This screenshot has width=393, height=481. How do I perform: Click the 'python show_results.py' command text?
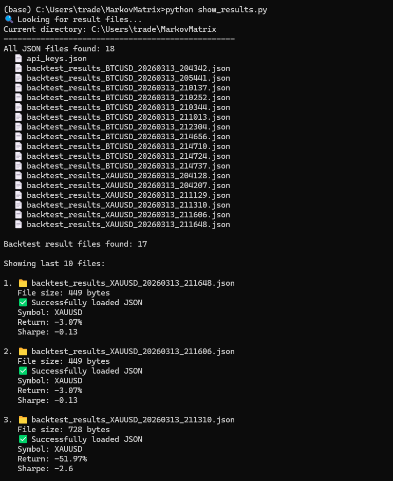216,10
